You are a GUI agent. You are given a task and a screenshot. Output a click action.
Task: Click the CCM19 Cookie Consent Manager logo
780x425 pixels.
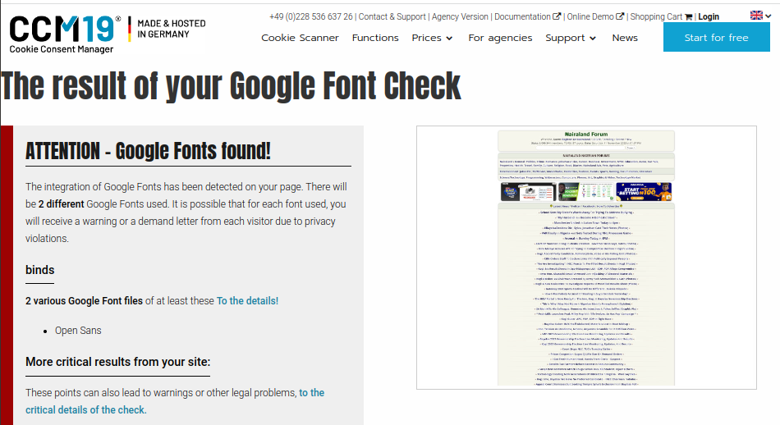point(65,34)
